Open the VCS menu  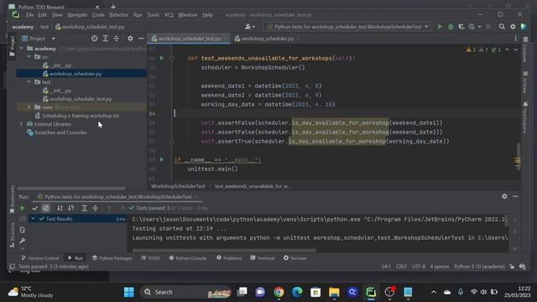click(x=169, y=15)
